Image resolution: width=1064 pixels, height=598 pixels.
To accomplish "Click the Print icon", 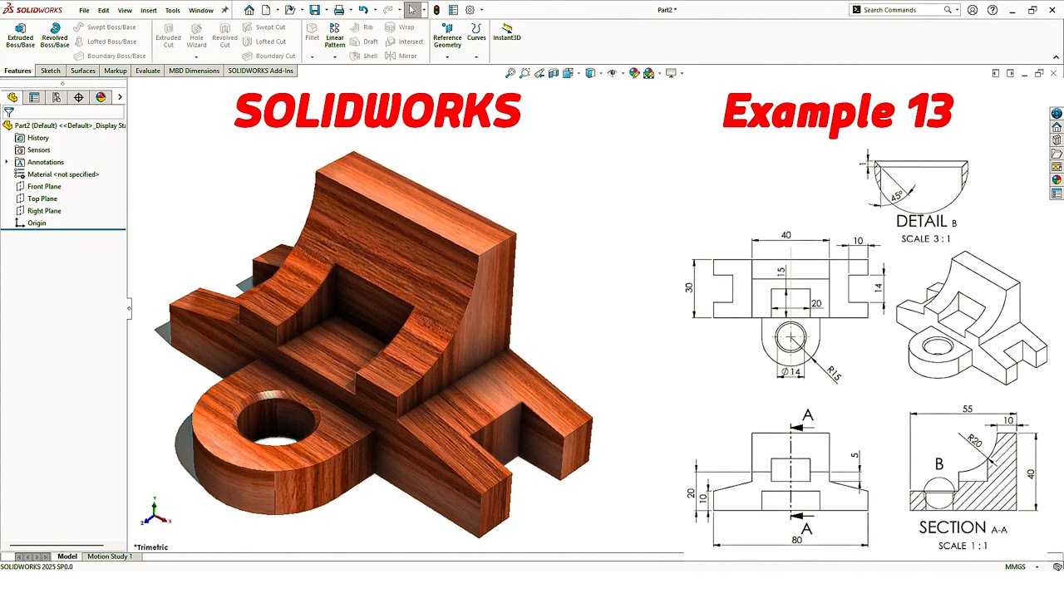I will tap(338, 10).
